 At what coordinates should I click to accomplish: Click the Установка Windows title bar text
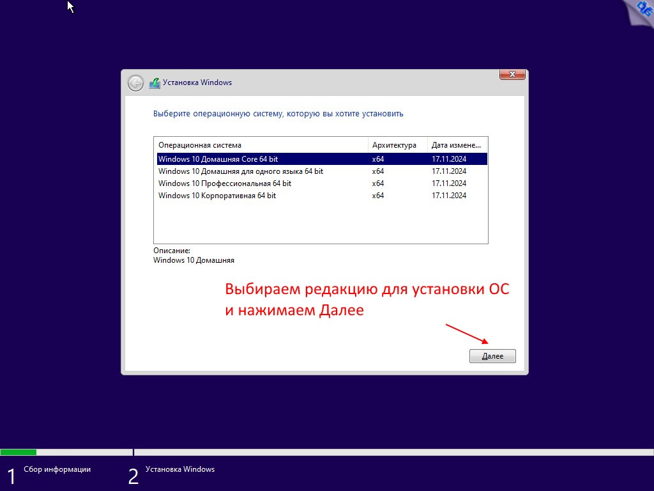coord(197,82)
